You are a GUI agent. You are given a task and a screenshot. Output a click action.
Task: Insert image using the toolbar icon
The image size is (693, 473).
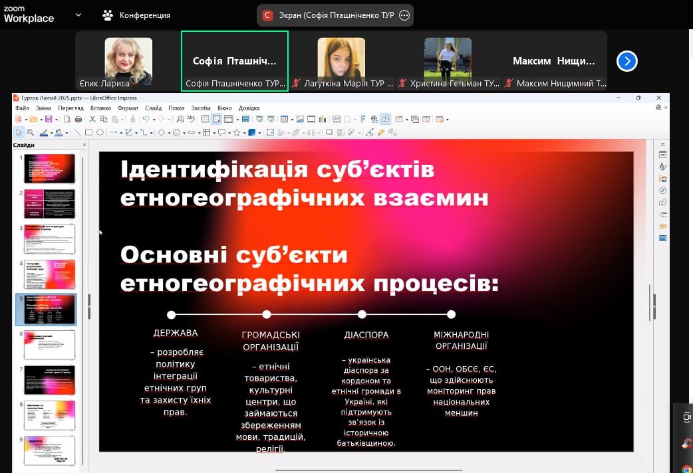[300, 120]
